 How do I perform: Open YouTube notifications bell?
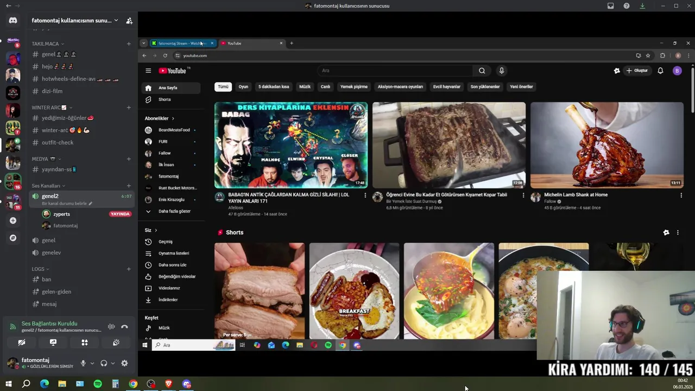click(x=660, y=71)
